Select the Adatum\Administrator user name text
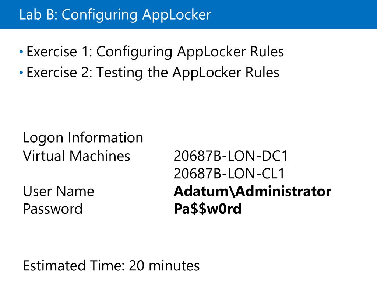377x283 pixels. point(253,191)
